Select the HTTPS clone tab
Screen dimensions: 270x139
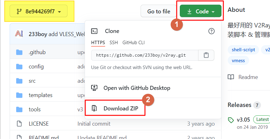(x=98, y=43)
